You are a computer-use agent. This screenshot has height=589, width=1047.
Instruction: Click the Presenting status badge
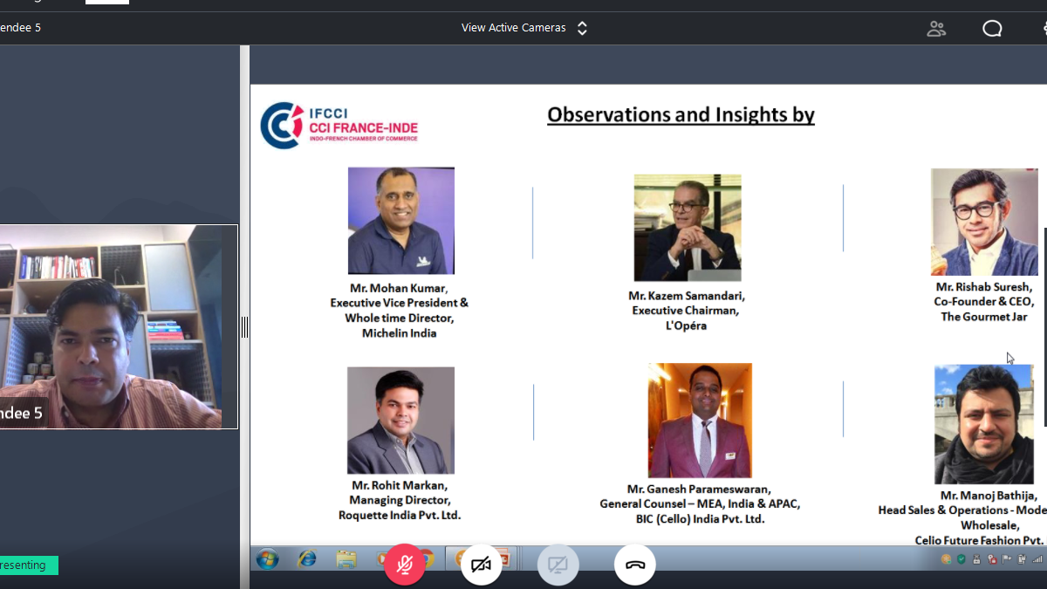click(x=26, y=565)
